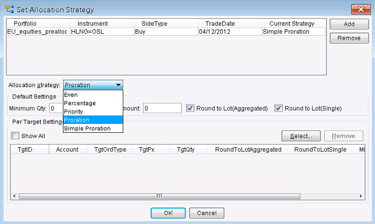Screen dimensions: 375x224
Task: Choose Simple Proration from the list
Action: pos(87,128)
